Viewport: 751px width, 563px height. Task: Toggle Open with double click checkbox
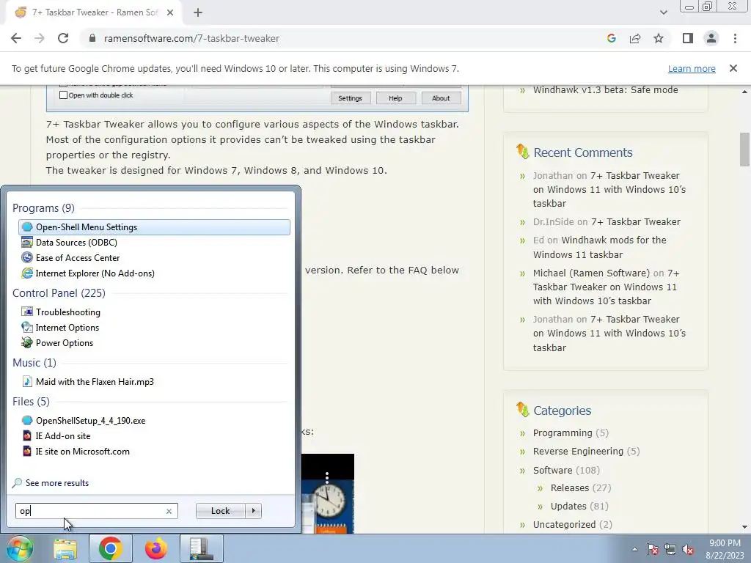[x=63, y=95]
